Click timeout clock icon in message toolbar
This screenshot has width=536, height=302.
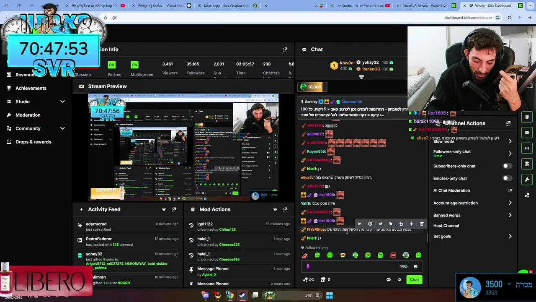click(x=370, y=224)
